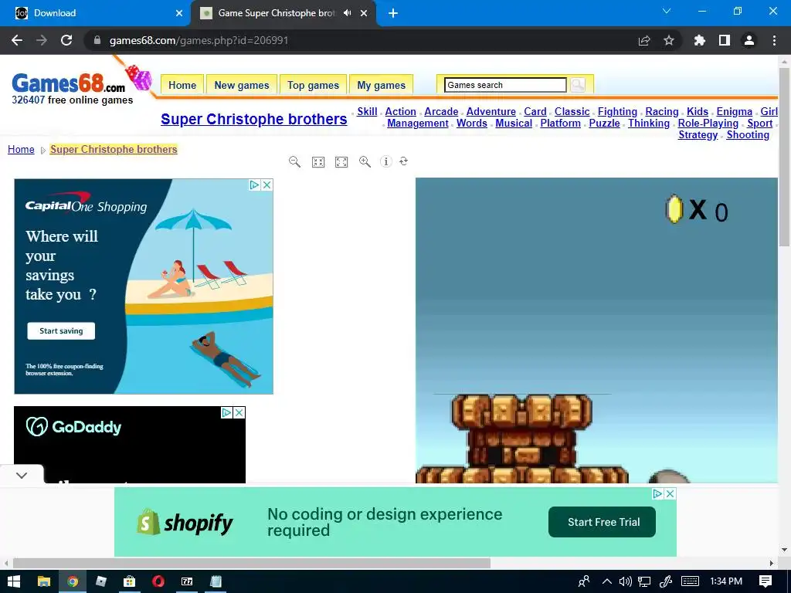Click the shrink-to-fit game size icon
Image resolution: width=791 pixels, height=593 pixels.
pos(318,162)
